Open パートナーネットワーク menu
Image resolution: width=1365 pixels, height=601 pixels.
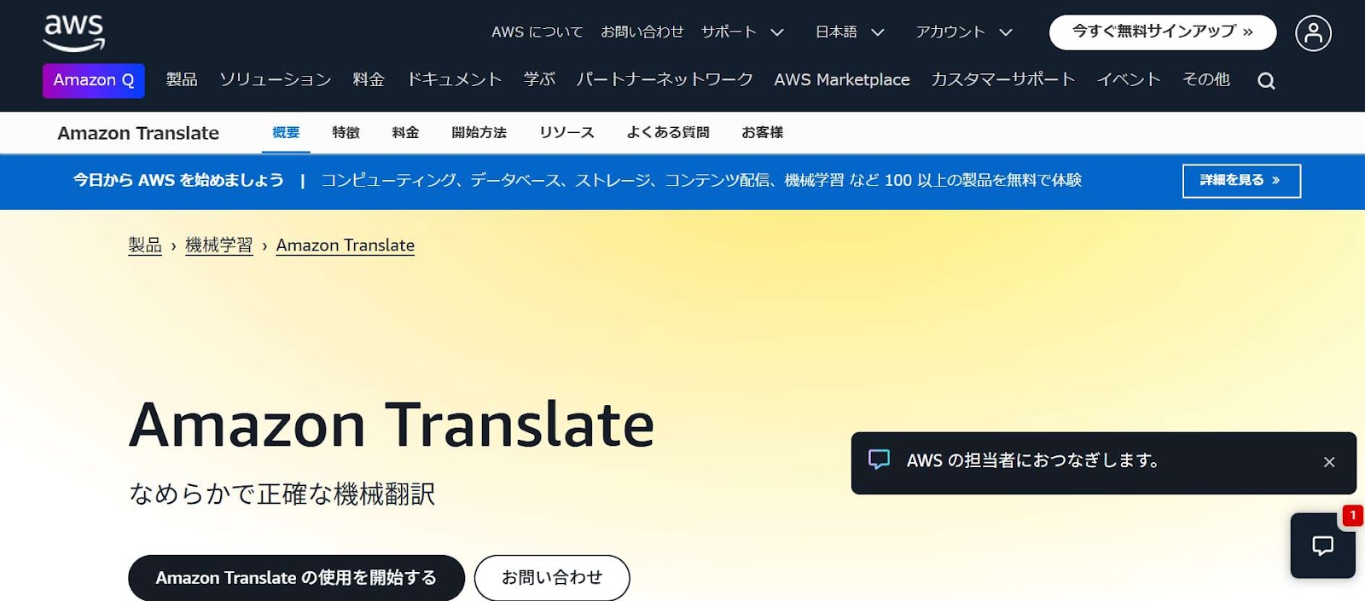tap(665, 80)
